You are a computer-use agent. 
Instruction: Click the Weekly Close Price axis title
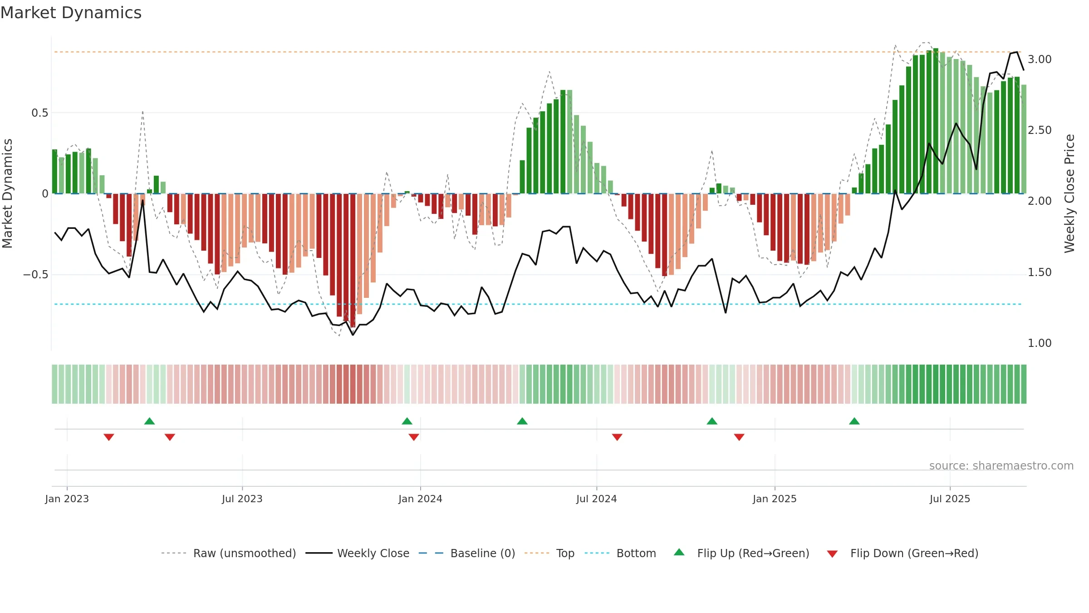click(x=1069, y=193)
